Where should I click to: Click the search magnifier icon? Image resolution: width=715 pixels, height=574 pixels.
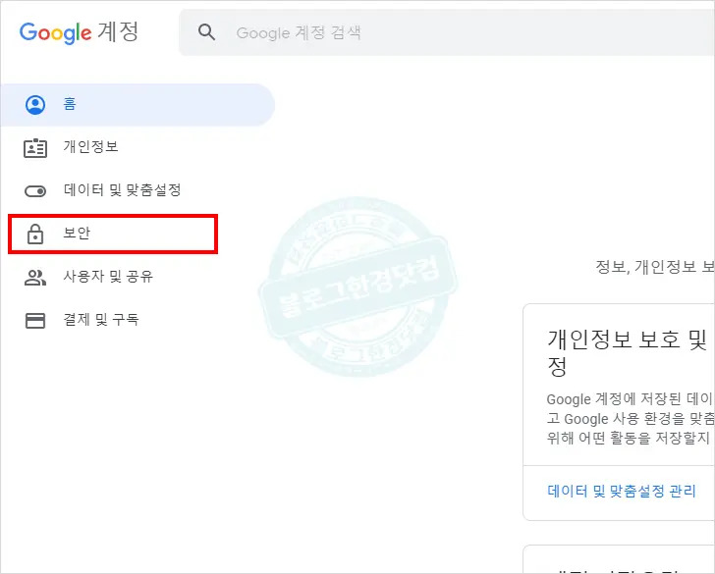[206, 32]
